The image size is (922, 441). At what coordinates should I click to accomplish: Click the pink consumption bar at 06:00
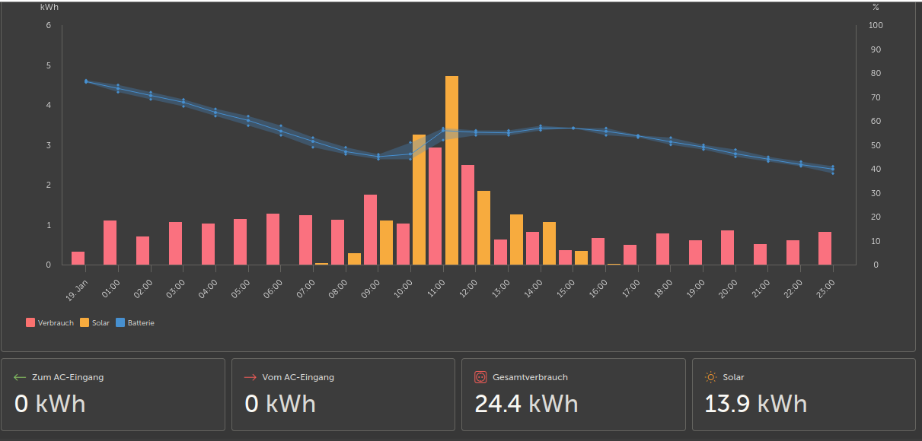click(x=273, y=239)
